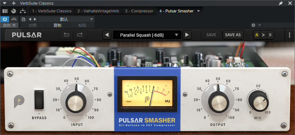
Task: Toggle the plugin power button
Action: click(x=5, y=19)
